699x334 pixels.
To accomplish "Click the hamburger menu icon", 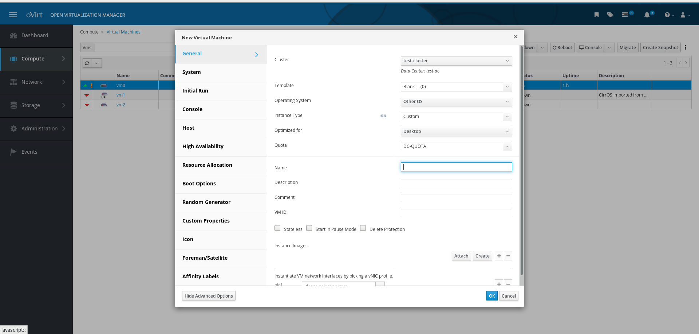I will point(13,15).
